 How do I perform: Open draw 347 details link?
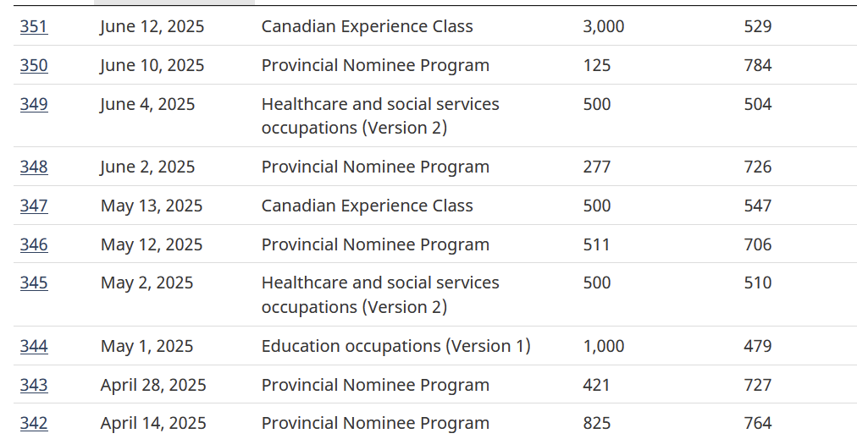[34, 206]
